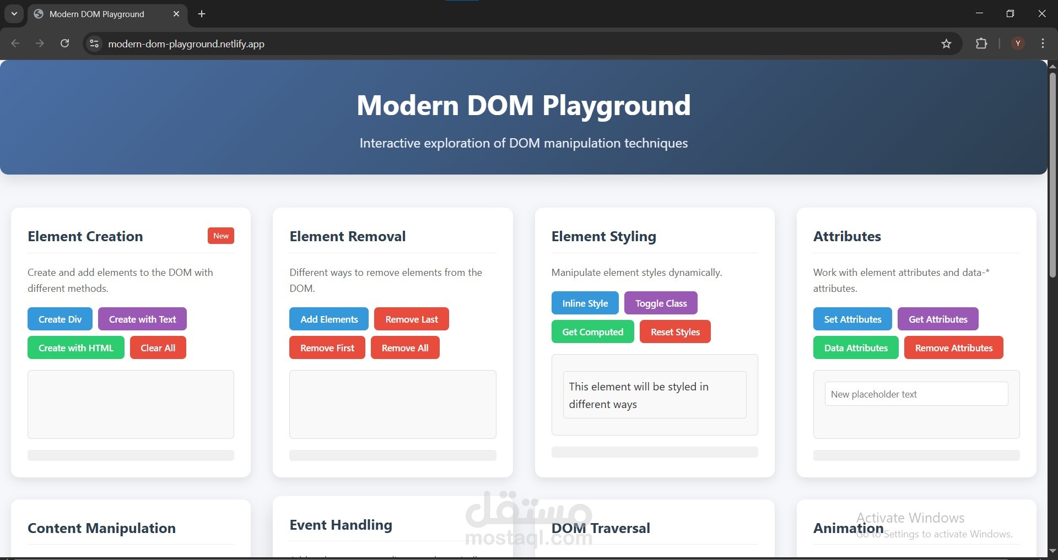Click the scrollbar down arrow

click(x=1052, y=551)
